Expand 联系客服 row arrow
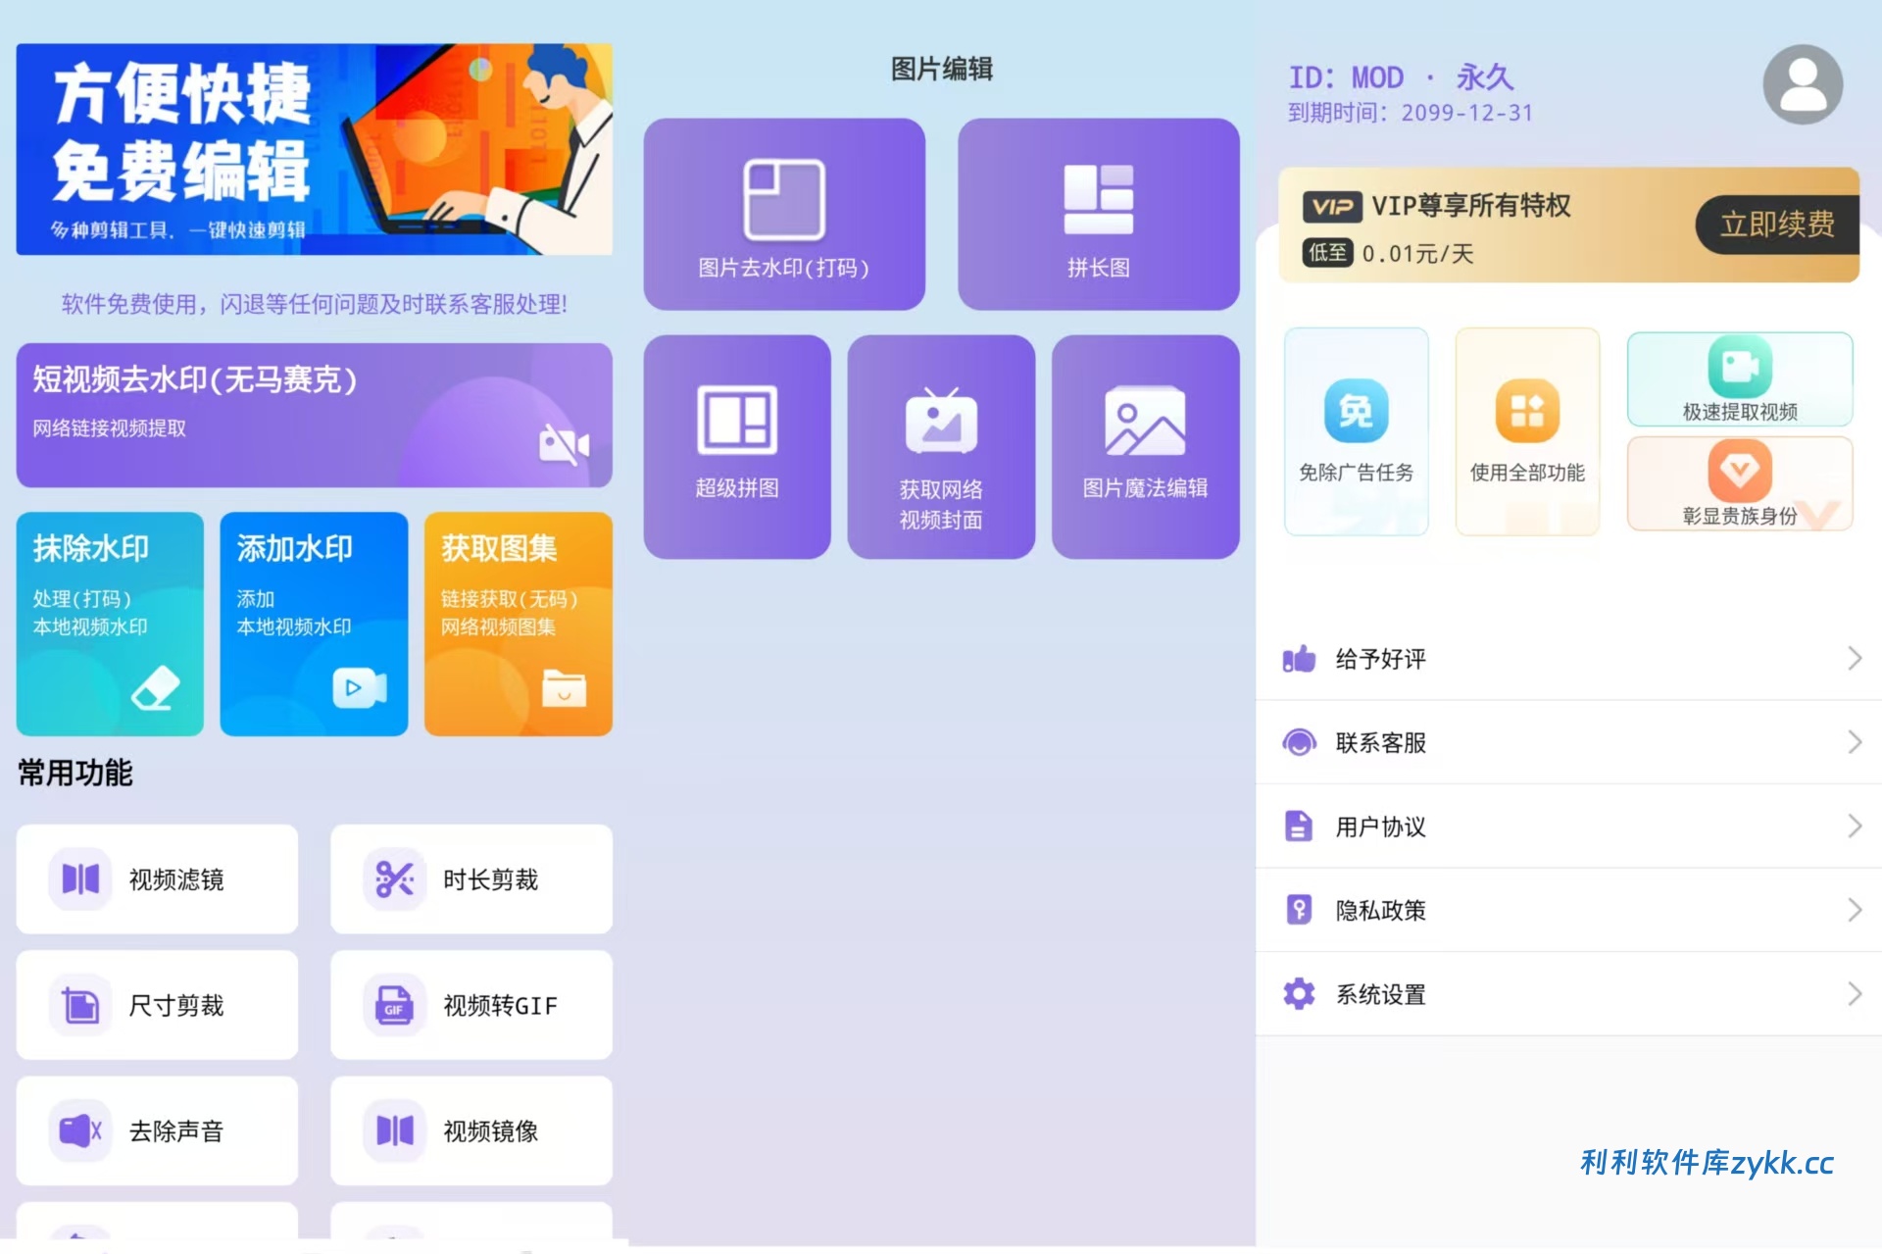 [1854, 742]
